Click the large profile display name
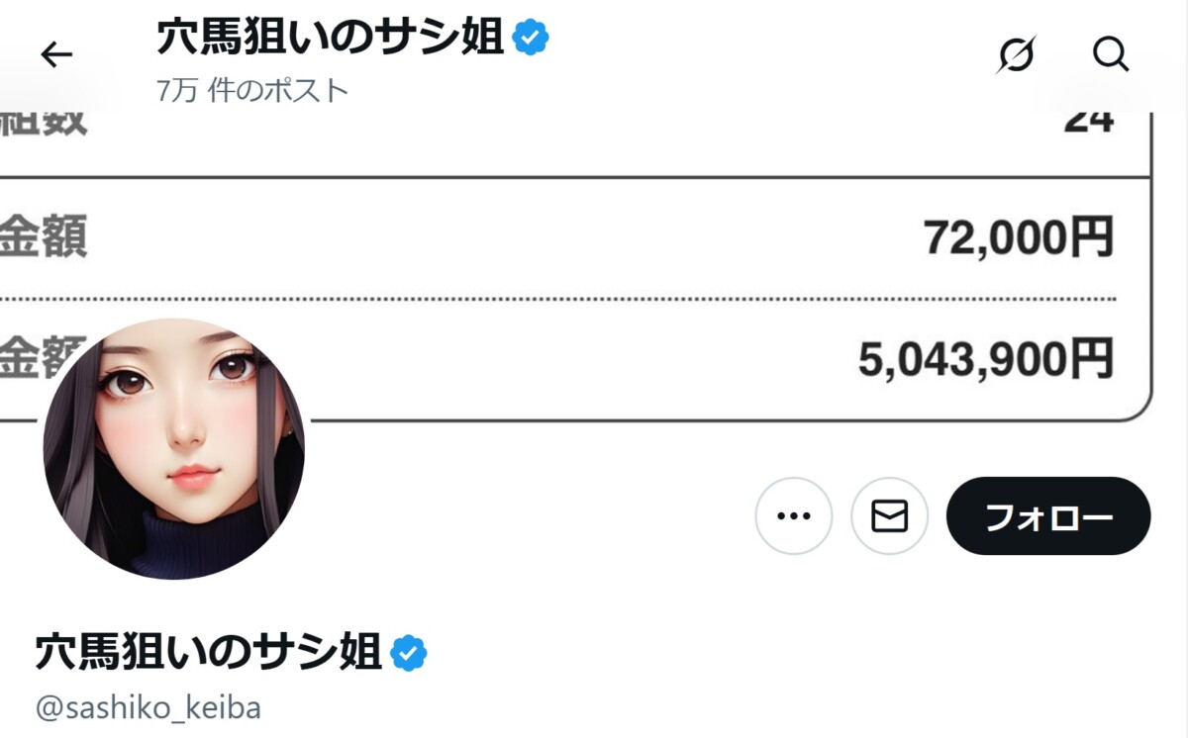The height and width of the screenshot is (738, 1188). 209,653
